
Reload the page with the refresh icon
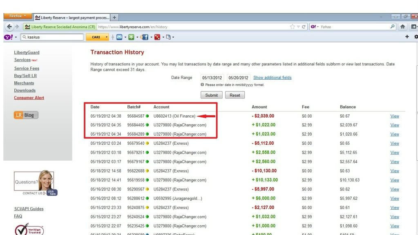pos(304,27)
